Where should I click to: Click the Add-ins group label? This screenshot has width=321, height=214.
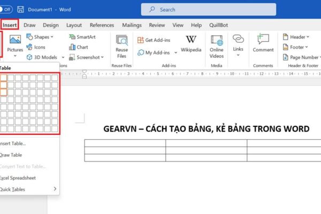point(169,65)
